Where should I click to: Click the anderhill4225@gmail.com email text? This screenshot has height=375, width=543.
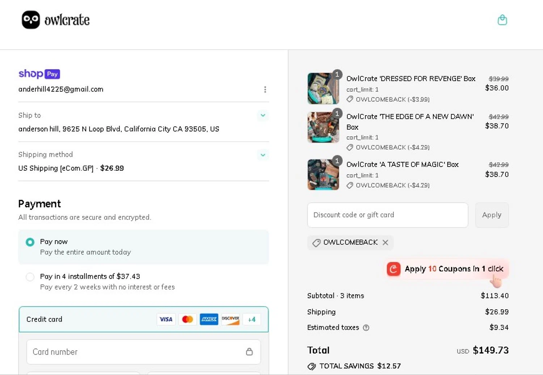[x=61, y=89]
